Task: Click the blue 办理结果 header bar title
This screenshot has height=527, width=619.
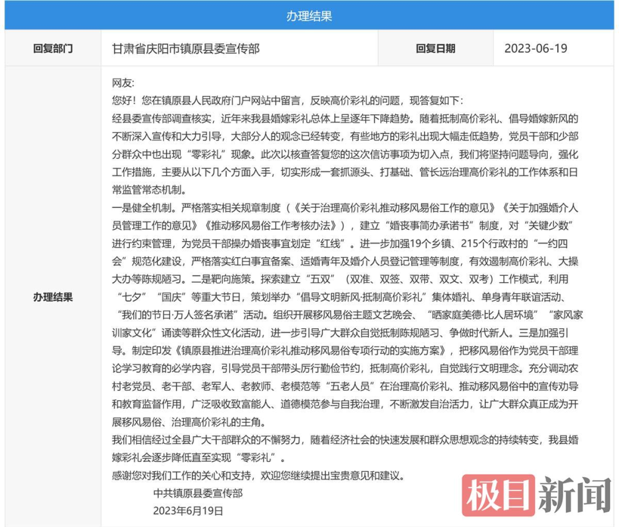Action: point(309,16)
